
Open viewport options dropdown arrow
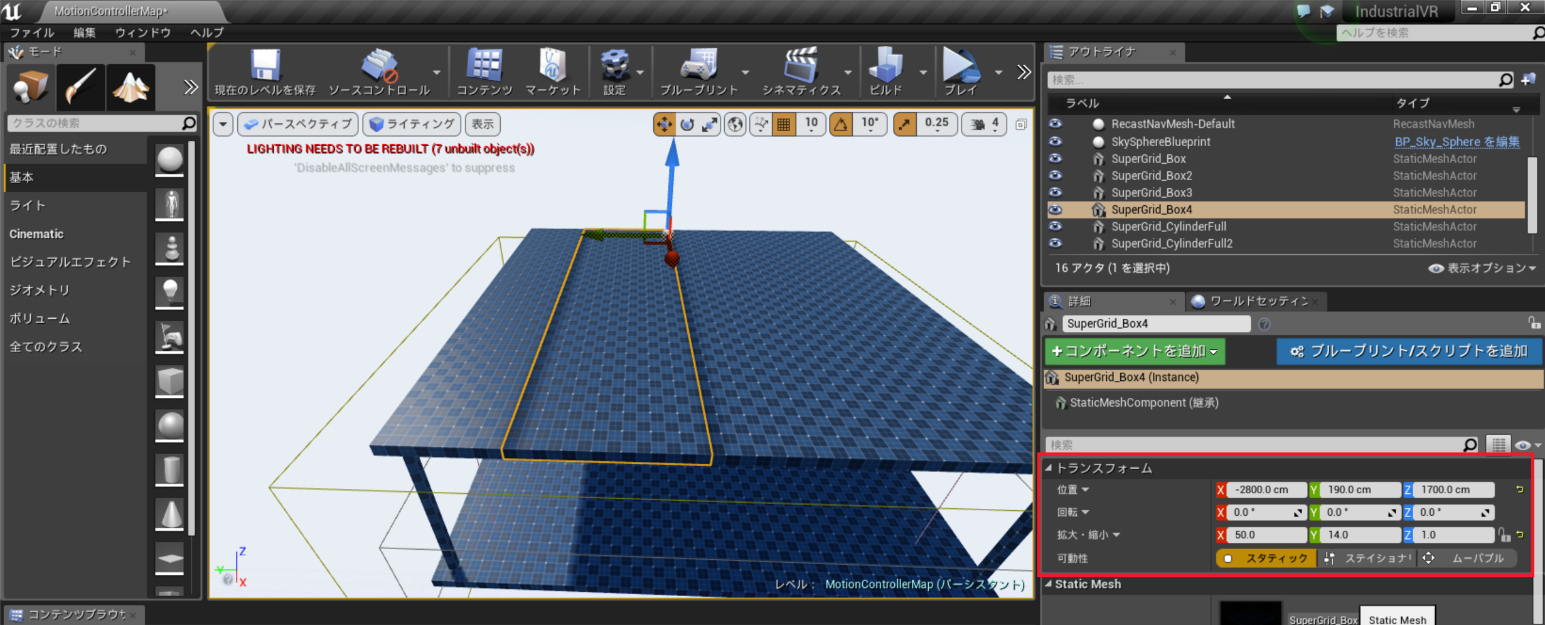[223, 124]
